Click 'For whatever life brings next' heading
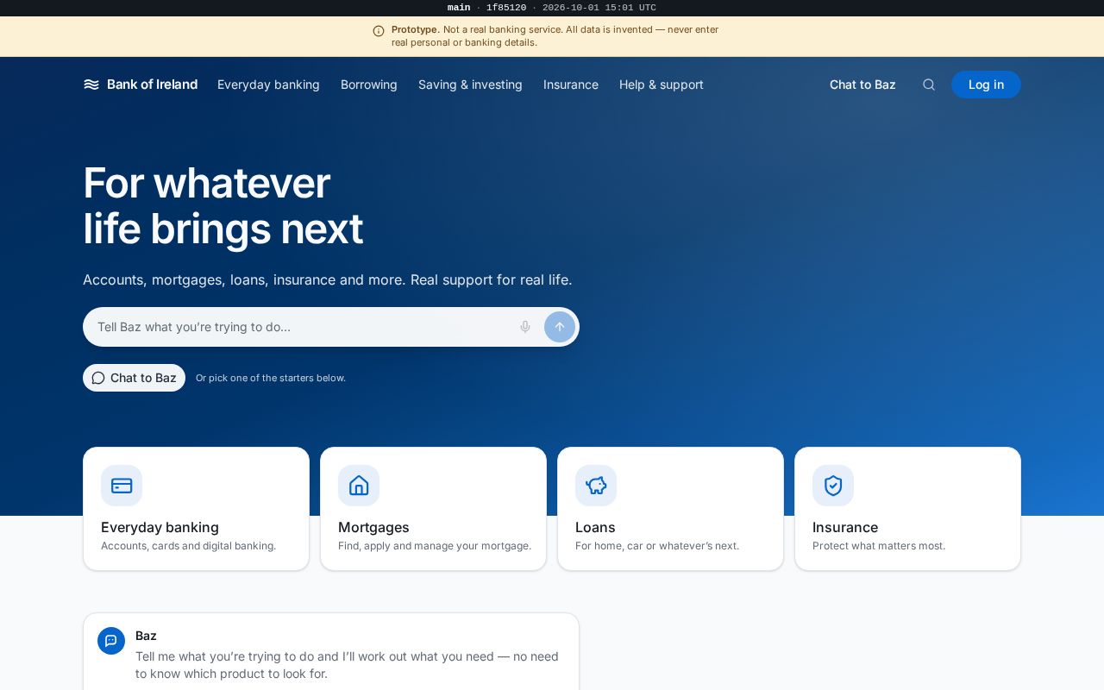The width and height of the screenshot is (1104, 690). (x=223, y=206)
